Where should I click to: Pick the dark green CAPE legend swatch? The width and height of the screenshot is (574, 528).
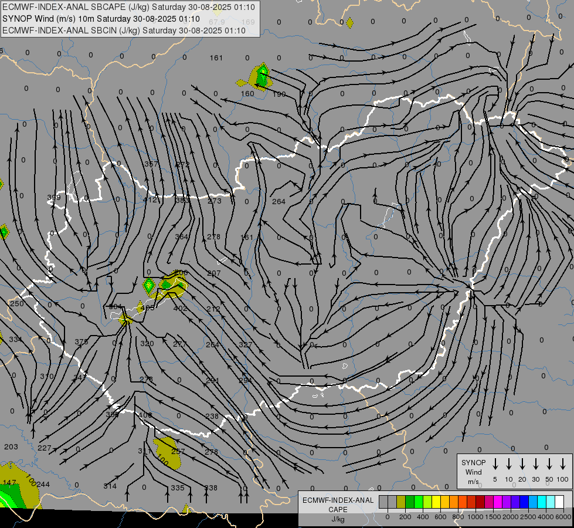(410, 502)
